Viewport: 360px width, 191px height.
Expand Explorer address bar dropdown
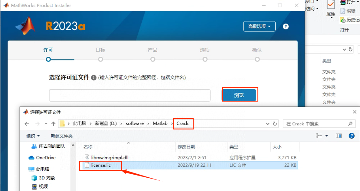point(344,49)
